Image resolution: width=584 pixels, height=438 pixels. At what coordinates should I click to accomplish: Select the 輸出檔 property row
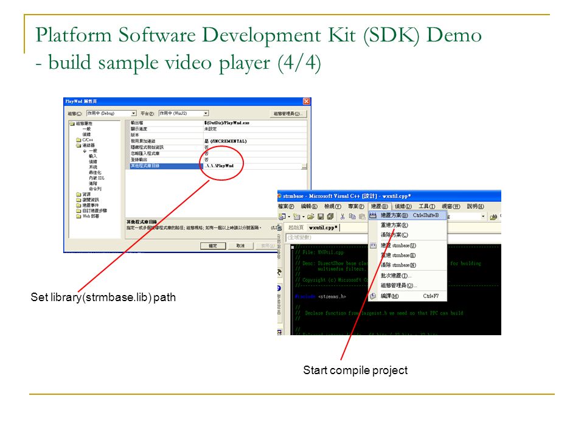[218, 123]
